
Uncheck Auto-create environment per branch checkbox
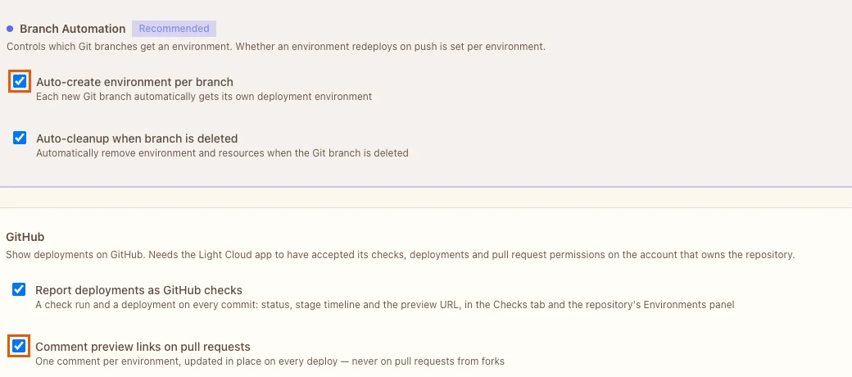coord(20,81)
